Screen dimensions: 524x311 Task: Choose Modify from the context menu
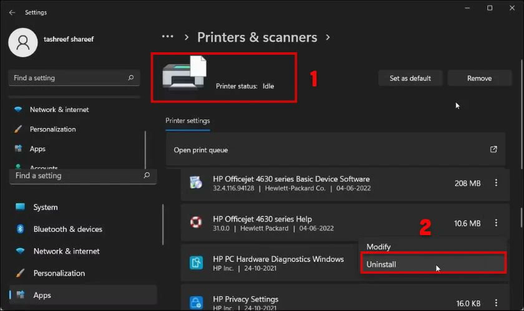[x=378, y=247]
